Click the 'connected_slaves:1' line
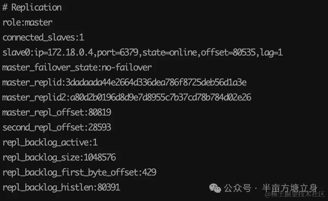The image size is (328, 201). pyautogui.click(x=43, y=37)
